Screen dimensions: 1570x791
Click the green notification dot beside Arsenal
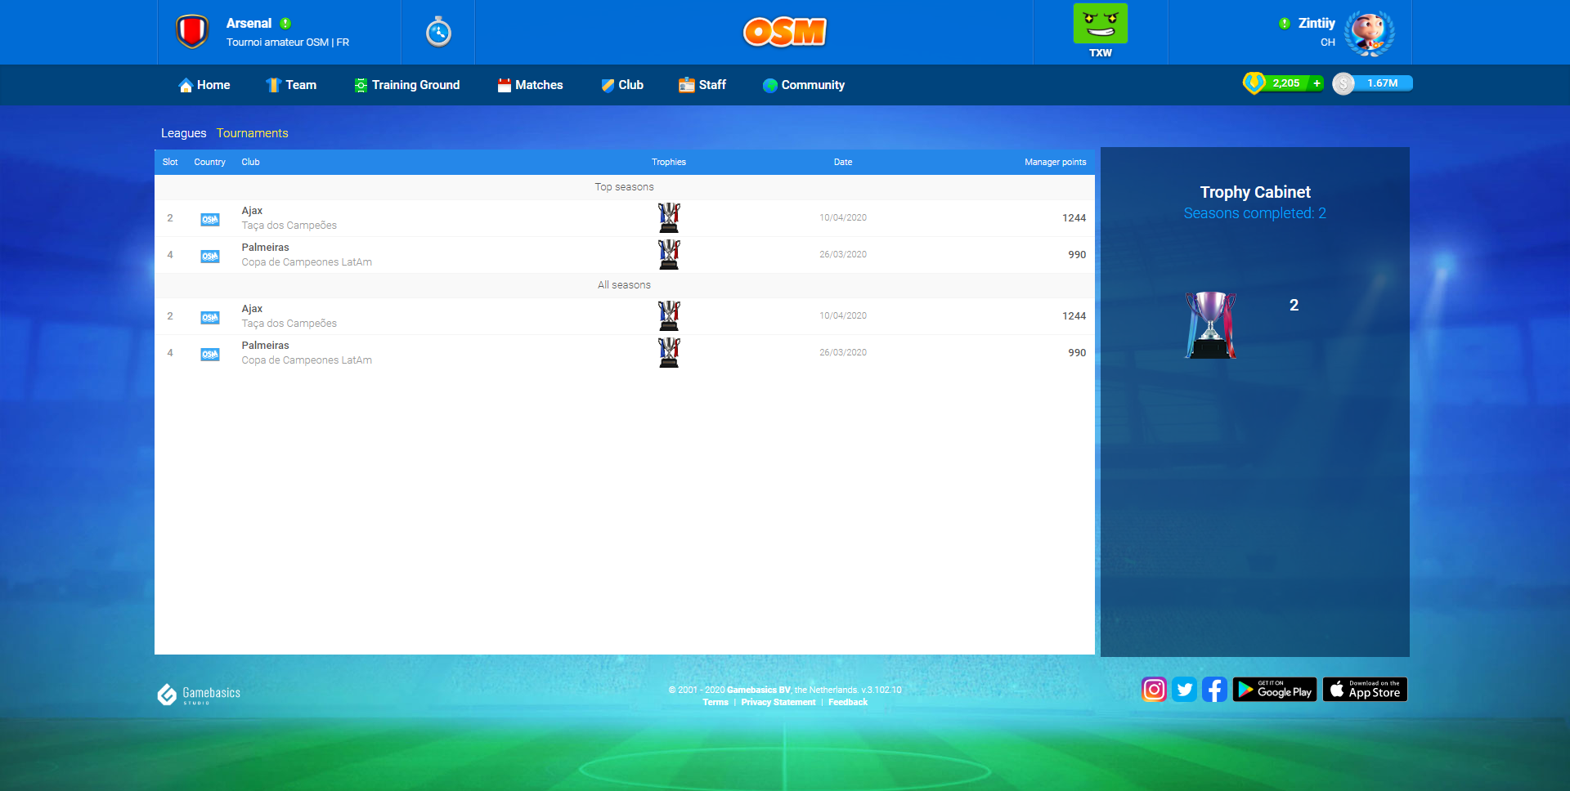click(285, 24)
